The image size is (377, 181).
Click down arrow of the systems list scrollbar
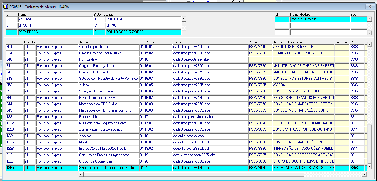tap(184, 32)
